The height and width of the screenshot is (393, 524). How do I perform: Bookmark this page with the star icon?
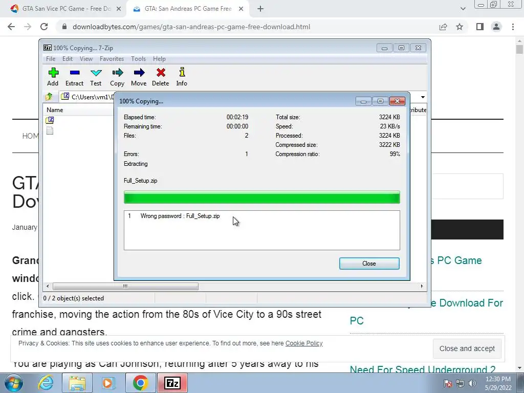coord(460,27)
